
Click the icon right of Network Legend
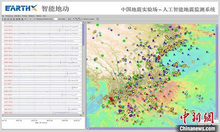click(x=97, y=19)
